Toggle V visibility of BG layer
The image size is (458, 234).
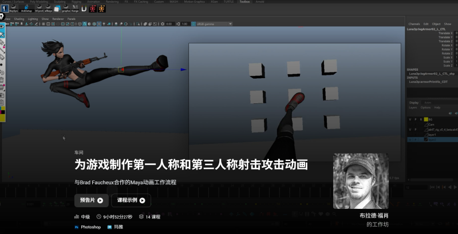pyautogui.click(x=410, y=119)
